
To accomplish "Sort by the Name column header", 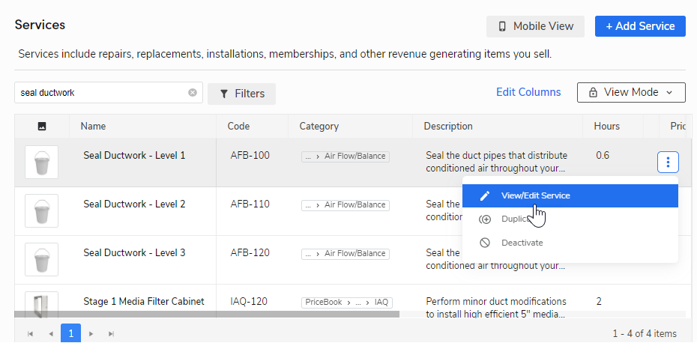I will pos(94,127).
